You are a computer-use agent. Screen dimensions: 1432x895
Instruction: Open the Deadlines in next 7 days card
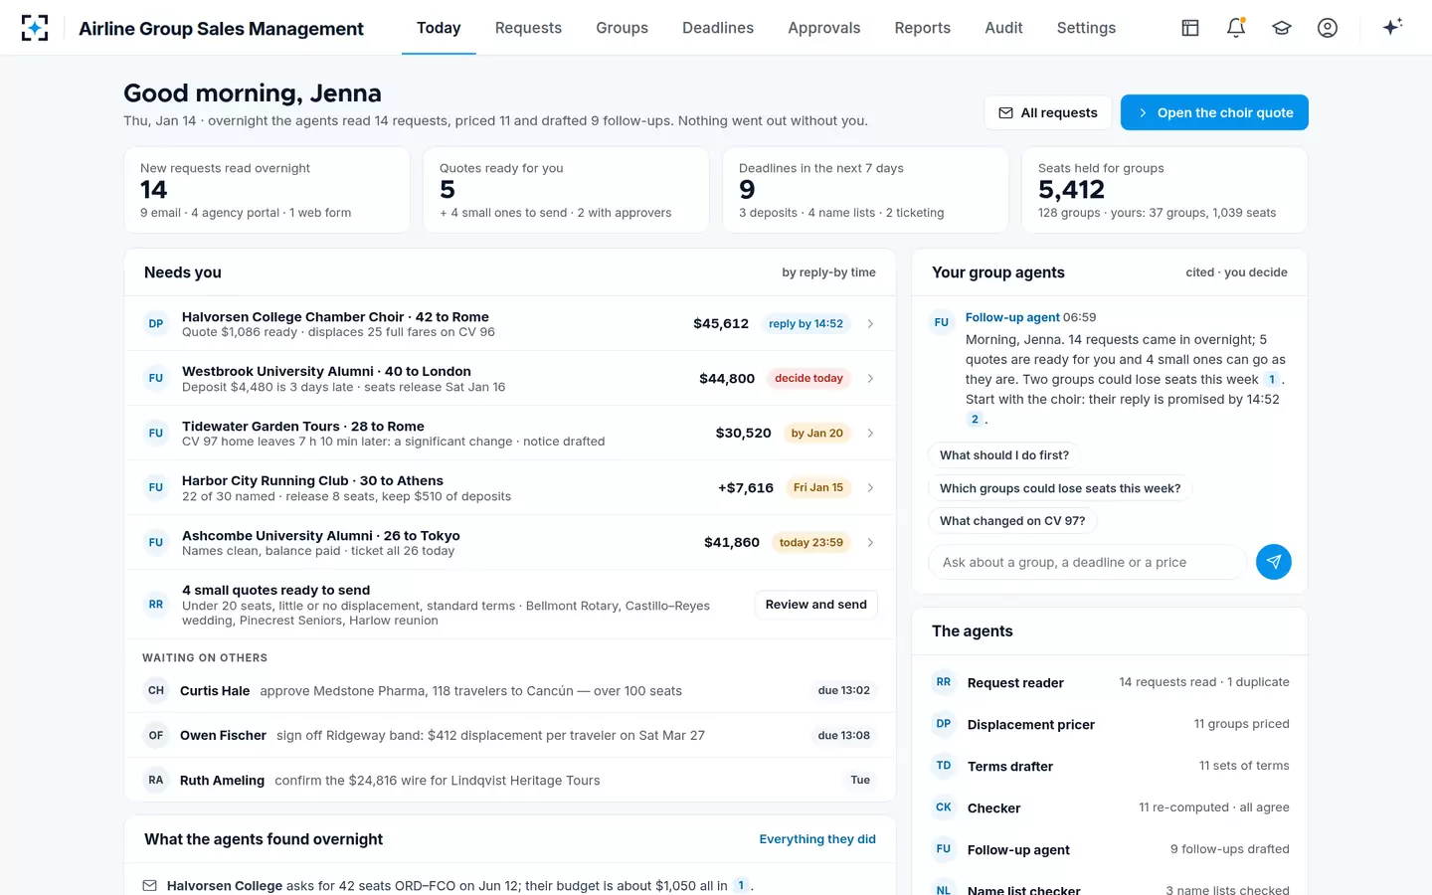tap(865, 190)
